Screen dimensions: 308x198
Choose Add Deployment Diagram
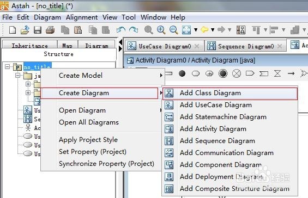230,177
